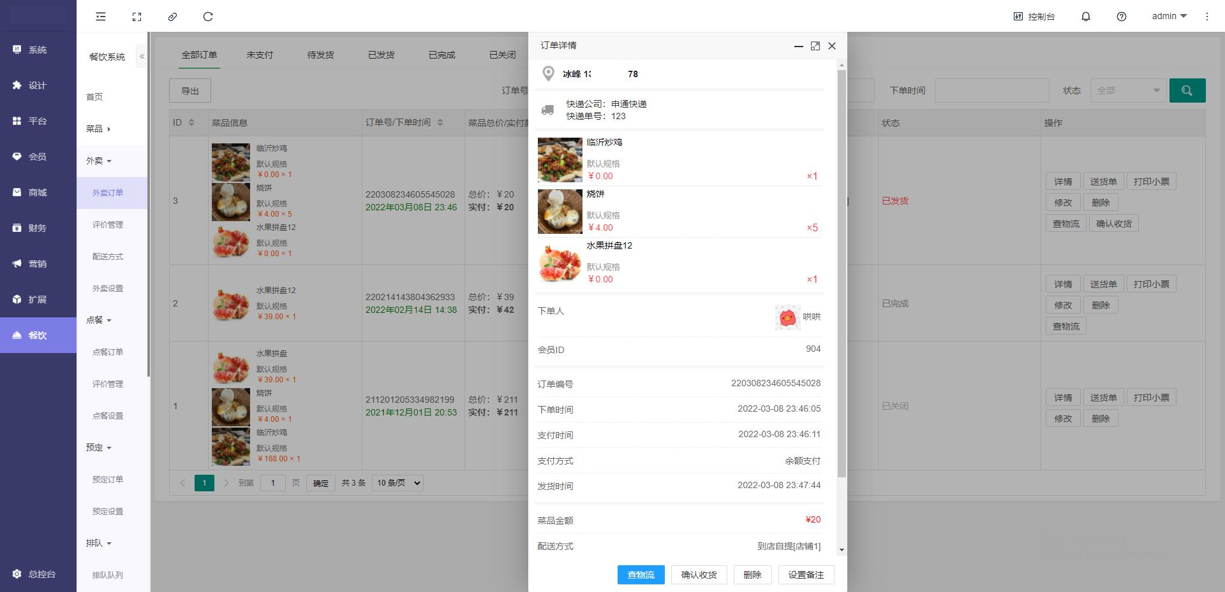Open the 10 条/页 page size dropdown
The height and width of the screenshot is (592, 1225).
point(399,483)
